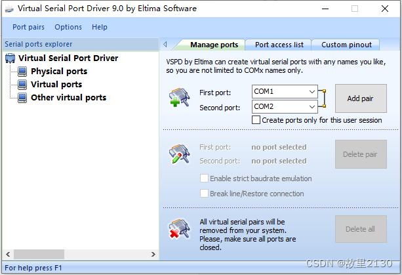Toggle Break line/Restore connection checkbox
This screenshot has width=402, height=275.
204,194
